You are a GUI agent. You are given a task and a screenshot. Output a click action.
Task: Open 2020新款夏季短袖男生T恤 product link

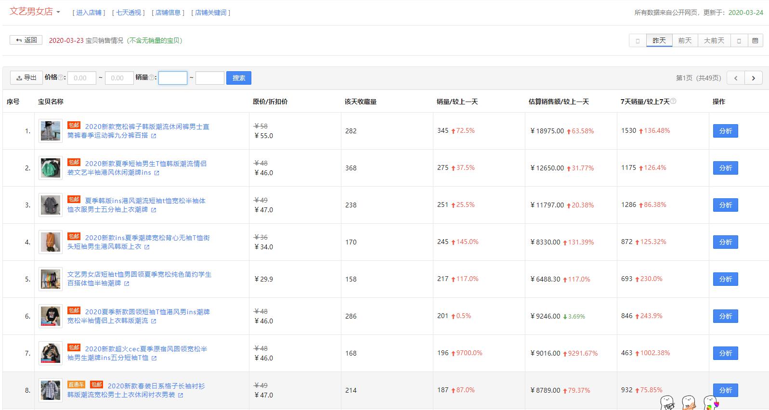137,168
